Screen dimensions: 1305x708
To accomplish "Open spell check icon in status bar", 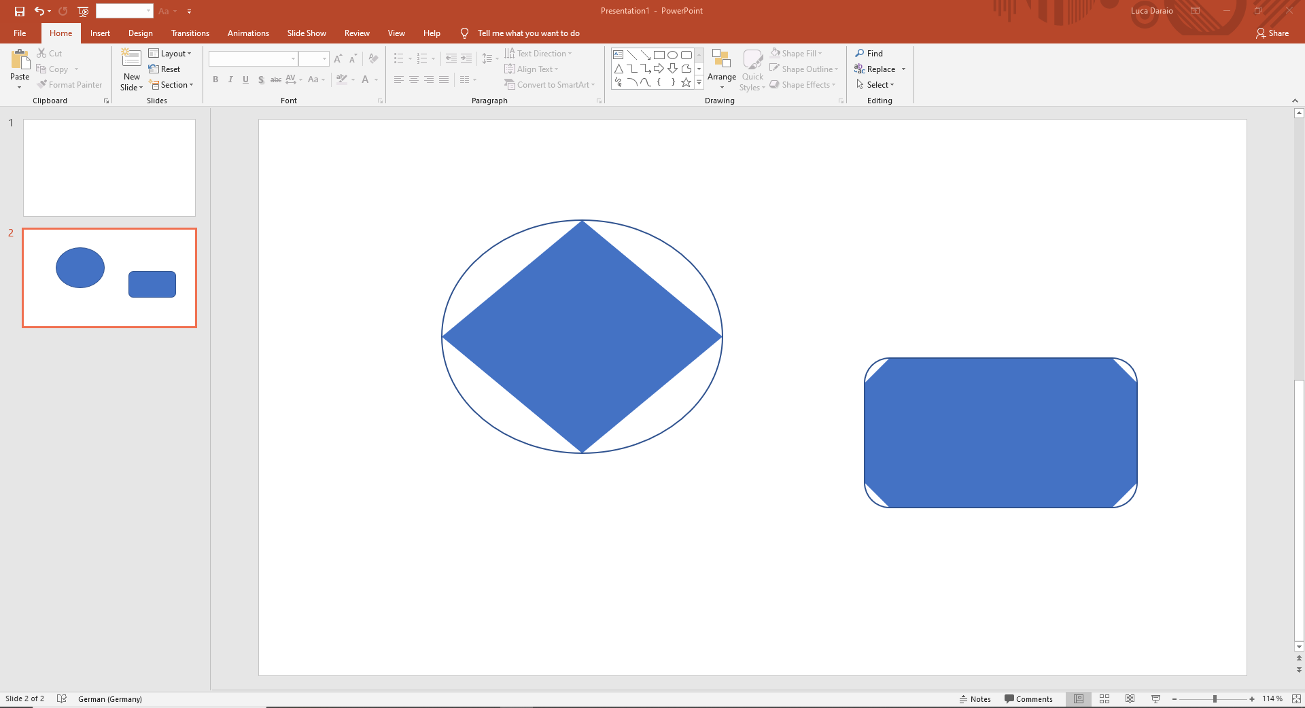I will [x=62, y=698].
